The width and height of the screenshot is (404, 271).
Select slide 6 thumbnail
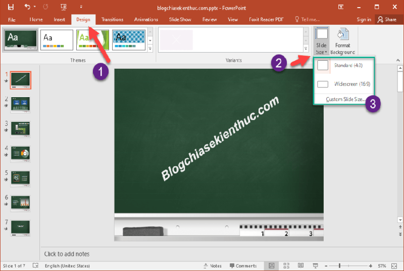click(x=20, y=203)
